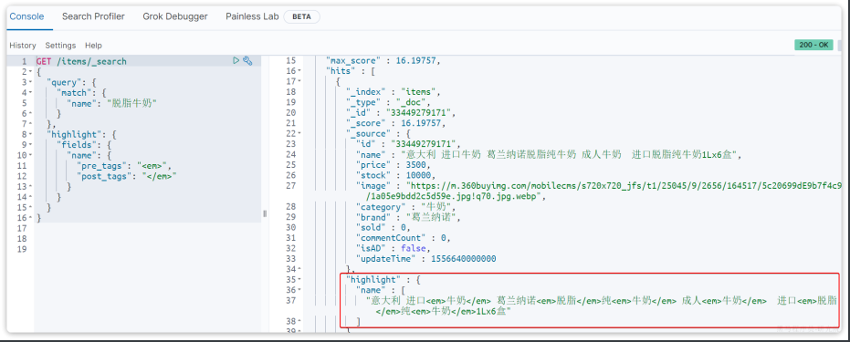Open console Settings
Image resolution: width=850 pixels, height=342 pixels.
[x=60, y=46]
